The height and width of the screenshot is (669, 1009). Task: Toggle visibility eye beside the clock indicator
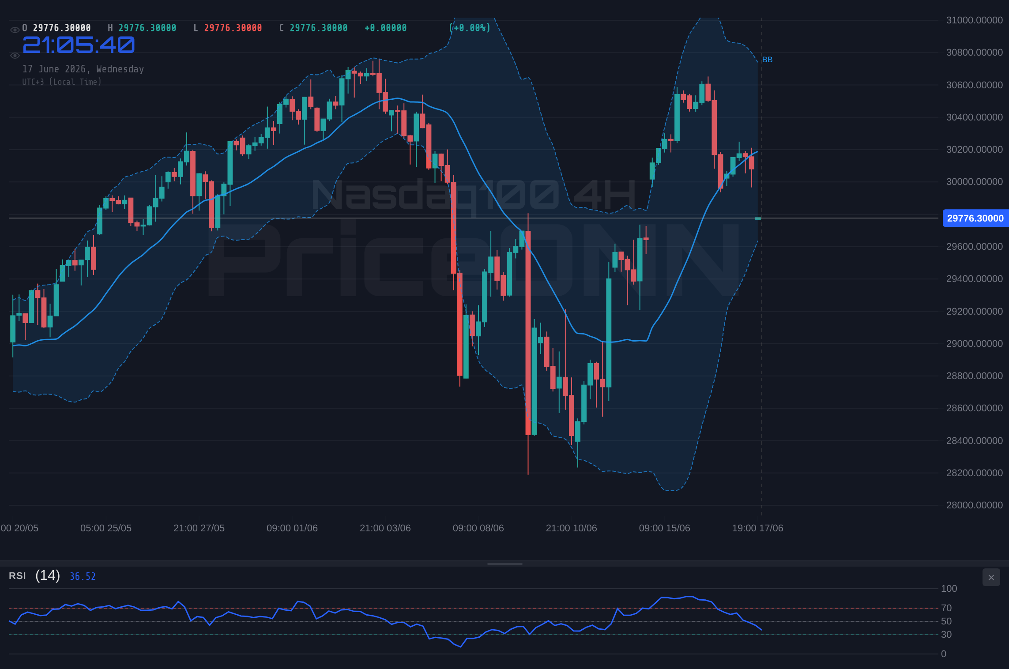click(15, 56)
